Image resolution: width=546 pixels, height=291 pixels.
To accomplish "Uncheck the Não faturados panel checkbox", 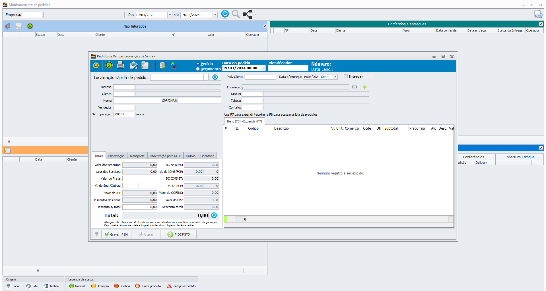I will tap(265, 26).
